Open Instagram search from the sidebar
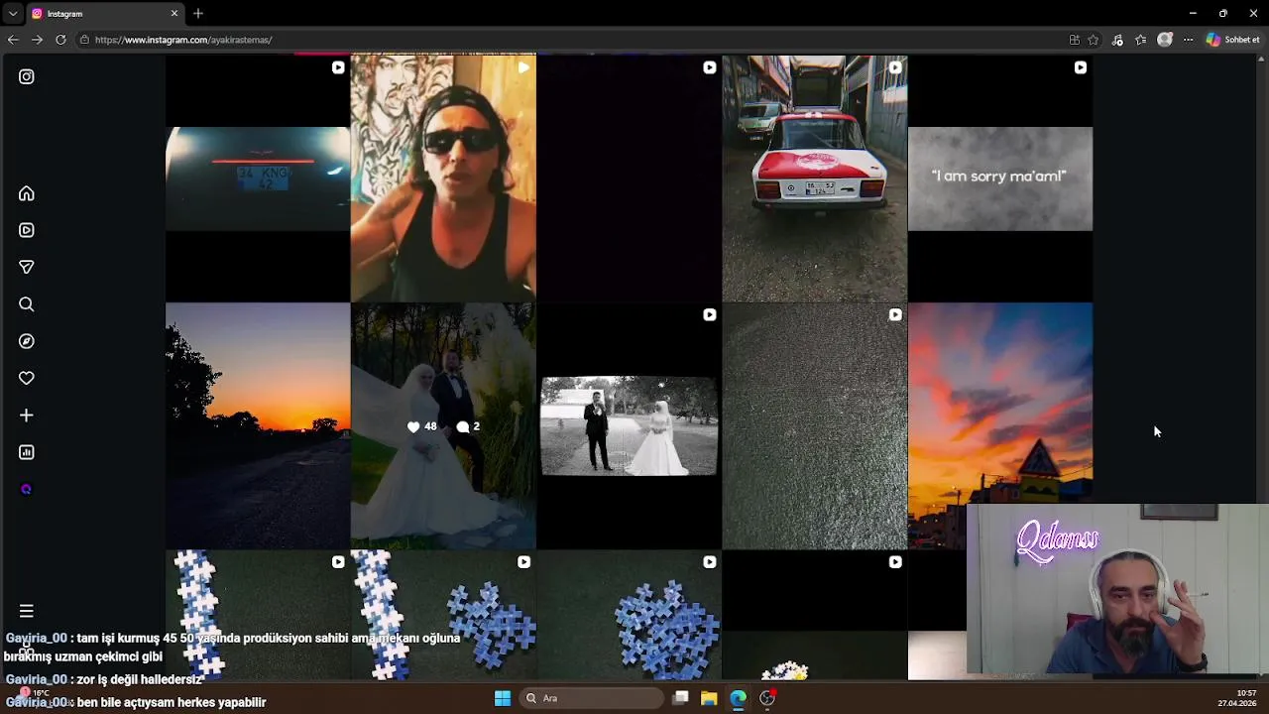The width and height of the screenshot is (1269, 714). coord(27,304)
